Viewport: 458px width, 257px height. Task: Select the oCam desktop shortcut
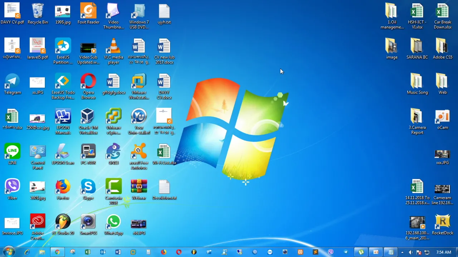443,119
